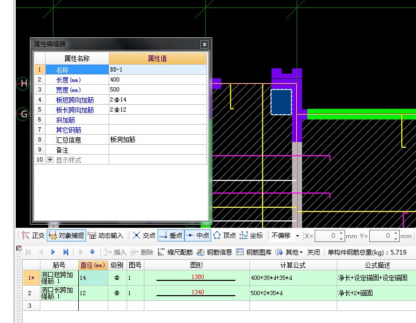
Task: Toggle the 正交 orthogonal mode icon
Action: pos(34,235)
